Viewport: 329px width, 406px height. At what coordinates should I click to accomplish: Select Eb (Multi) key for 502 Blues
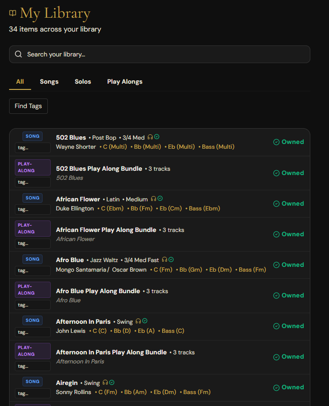(x=181, y=147)
